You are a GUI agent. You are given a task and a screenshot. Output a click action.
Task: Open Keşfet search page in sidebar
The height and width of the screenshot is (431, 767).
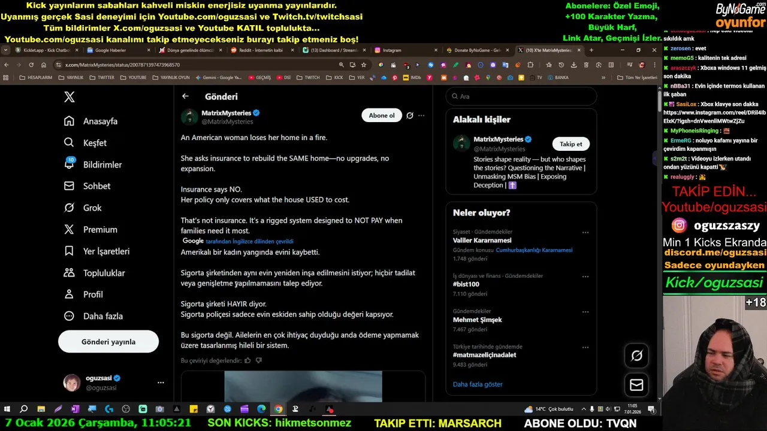(x=86, y=142)
